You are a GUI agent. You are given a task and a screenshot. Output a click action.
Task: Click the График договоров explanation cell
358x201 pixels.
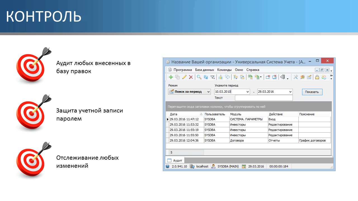click(x=315, y=140)
